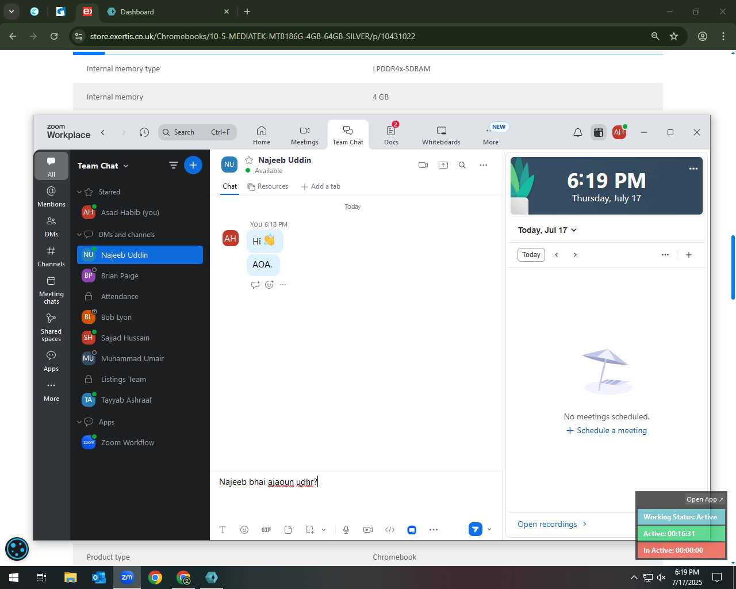
Task: Search in the Najeeb Uddin chat
Action: 462,165
